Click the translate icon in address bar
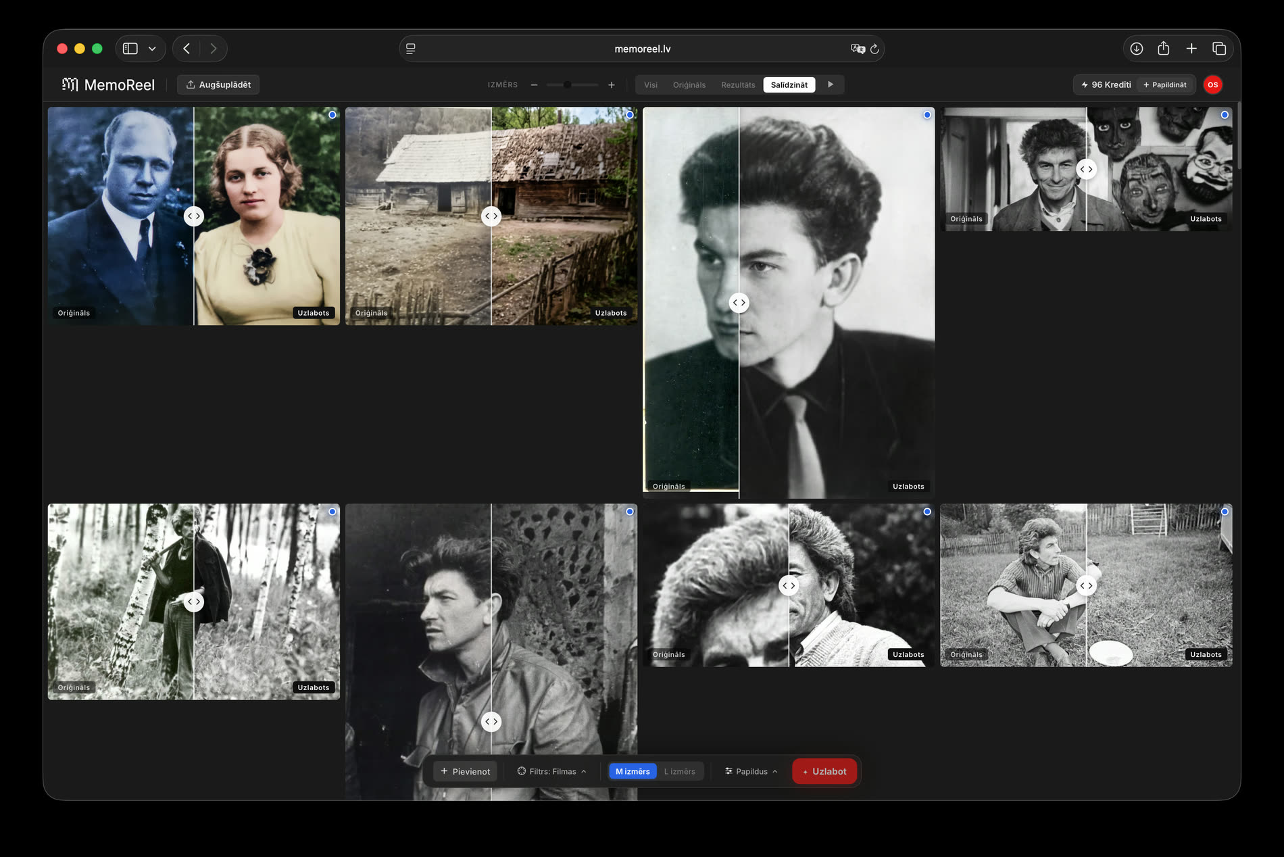 (858, 49)
